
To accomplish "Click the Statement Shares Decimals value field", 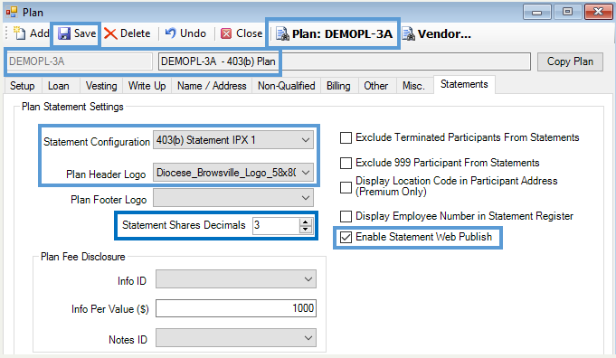I will (276, 225).
